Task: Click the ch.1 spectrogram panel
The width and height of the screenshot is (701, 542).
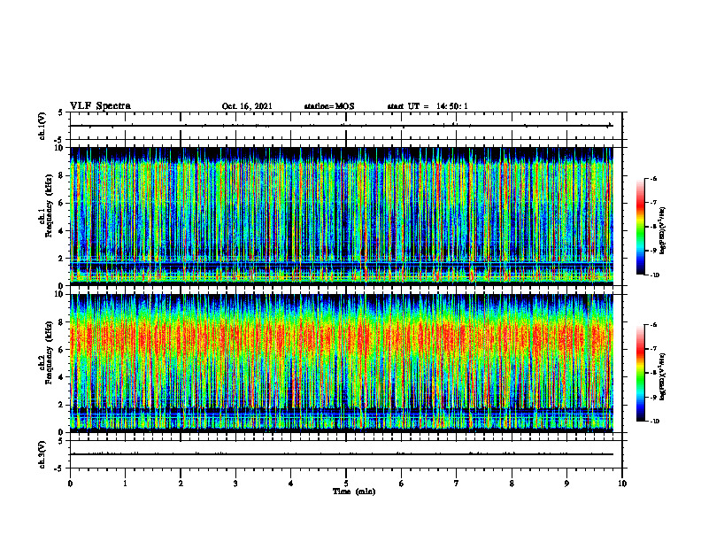Action: tap(342, 216)
